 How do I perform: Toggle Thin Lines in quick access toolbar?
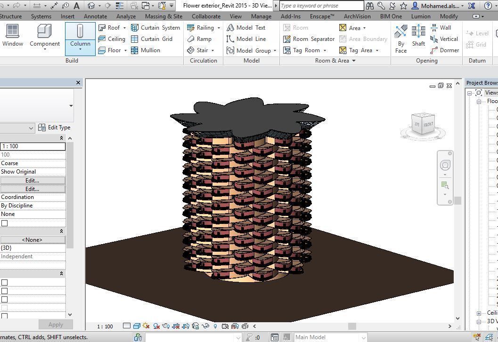[119, 5]
